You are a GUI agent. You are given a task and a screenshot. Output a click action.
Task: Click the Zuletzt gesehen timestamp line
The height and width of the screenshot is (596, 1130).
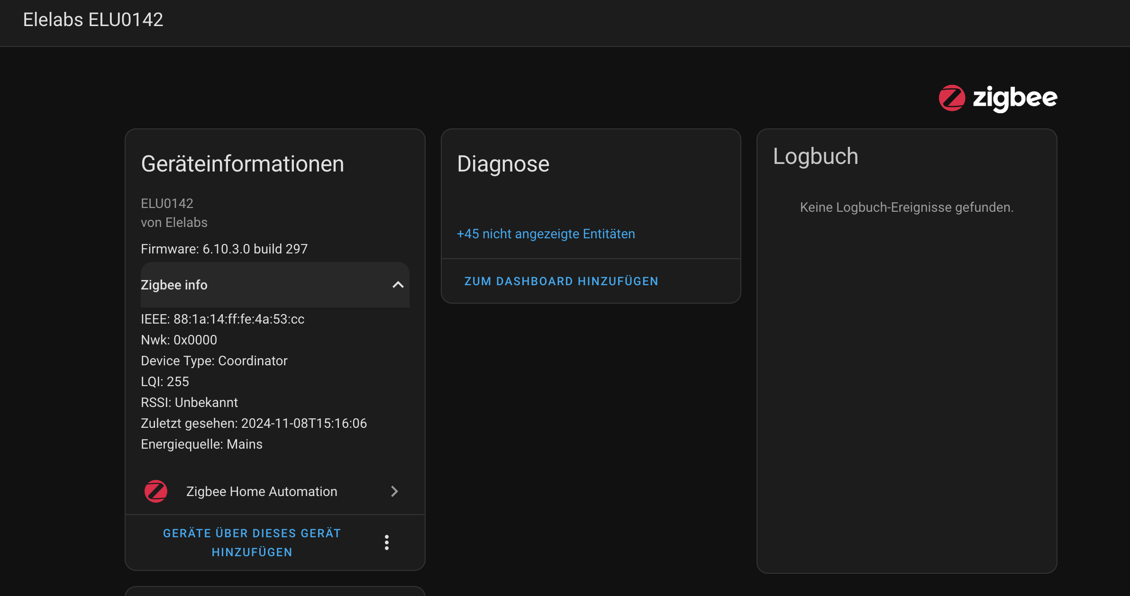[x=254, y=423]
